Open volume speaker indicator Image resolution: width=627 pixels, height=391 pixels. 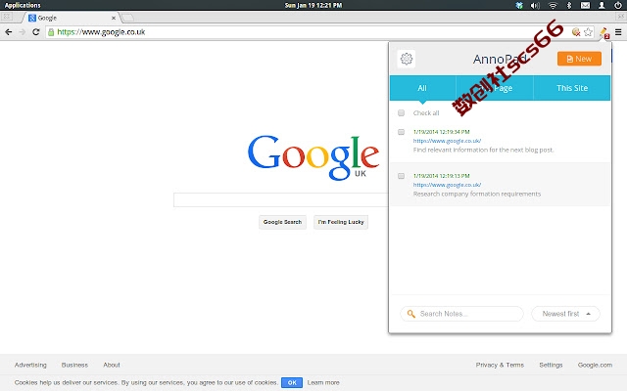[535, 5]
